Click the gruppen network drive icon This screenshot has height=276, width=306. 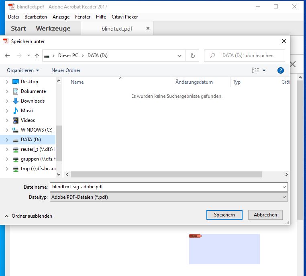[x=16, y=159]
